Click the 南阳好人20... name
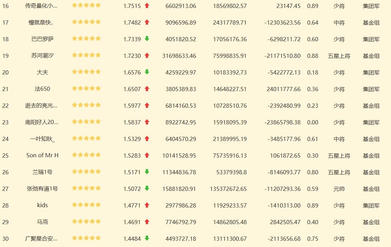The height and width of the screenshot is (247, 391). tap(42, 122)
